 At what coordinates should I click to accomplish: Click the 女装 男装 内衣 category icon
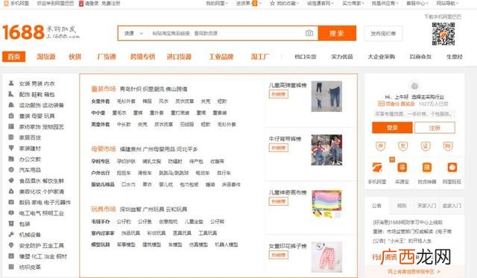click(x=11, y=83)
